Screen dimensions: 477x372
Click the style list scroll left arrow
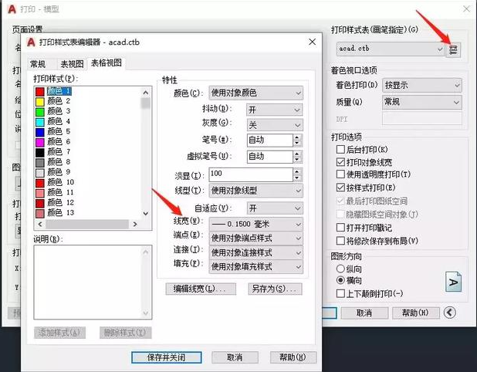(40, 224)
